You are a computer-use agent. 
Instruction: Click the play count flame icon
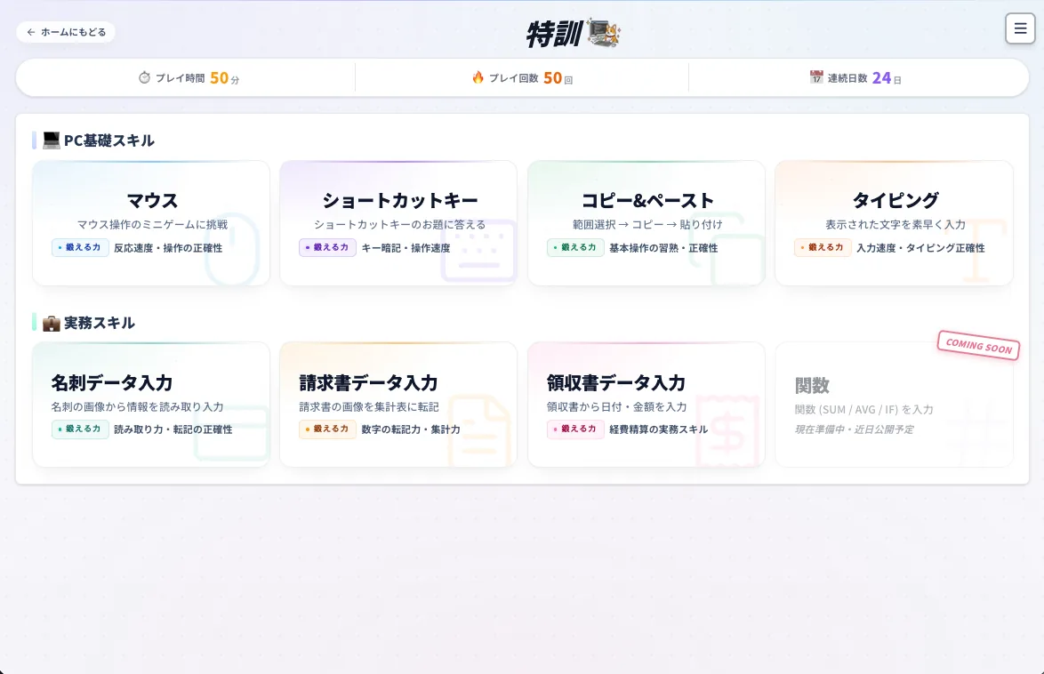478,77
